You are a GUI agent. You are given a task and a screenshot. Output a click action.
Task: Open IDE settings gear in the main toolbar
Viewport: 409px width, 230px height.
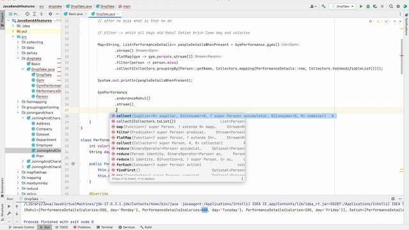point(398,6)
